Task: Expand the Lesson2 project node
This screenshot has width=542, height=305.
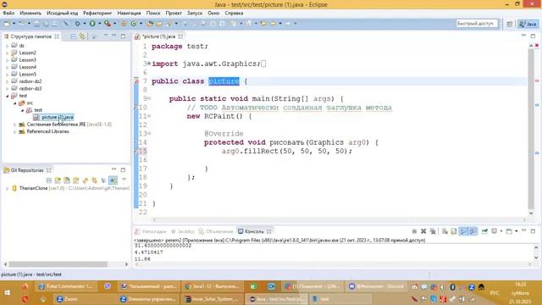Action: click(x=8, y=53)
